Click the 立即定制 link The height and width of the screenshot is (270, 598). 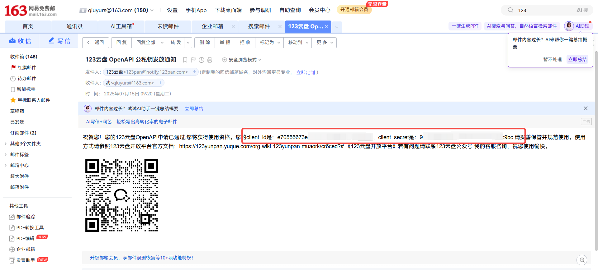[x=306, y=72]
